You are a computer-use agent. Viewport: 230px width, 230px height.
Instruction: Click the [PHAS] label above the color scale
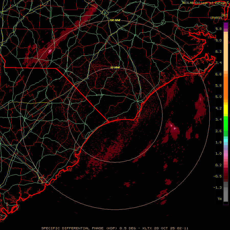tap(216, 18)
